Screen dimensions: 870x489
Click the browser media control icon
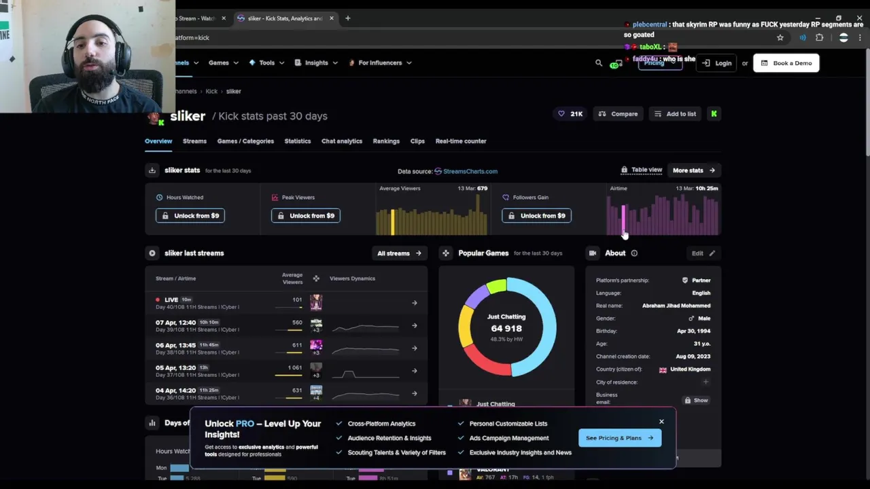tap(803, 38)
